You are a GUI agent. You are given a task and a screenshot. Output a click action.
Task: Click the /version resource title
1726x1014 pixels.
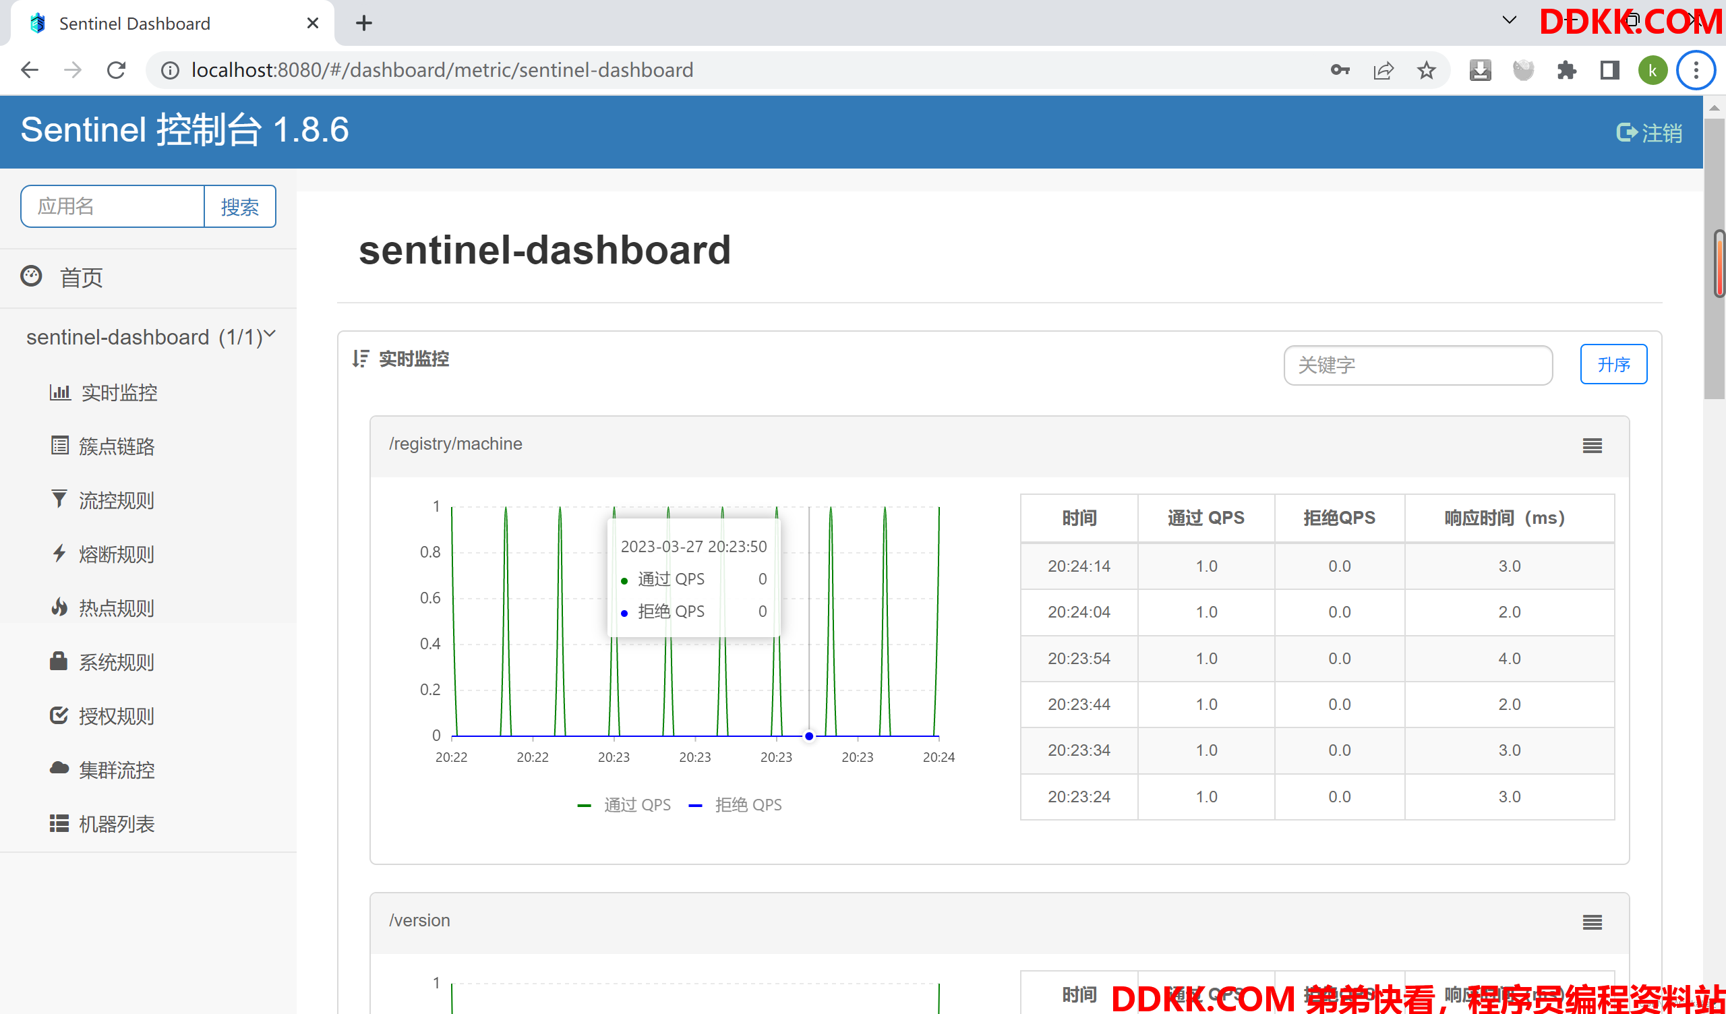pos(419,920)
